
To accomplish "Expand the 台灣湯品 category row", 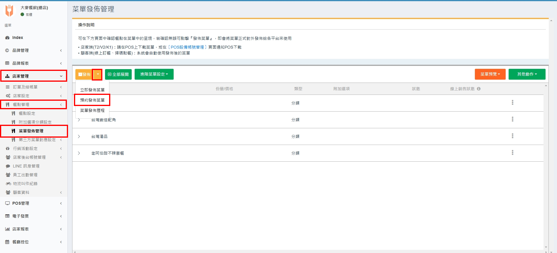I will [x=79, y=136].
